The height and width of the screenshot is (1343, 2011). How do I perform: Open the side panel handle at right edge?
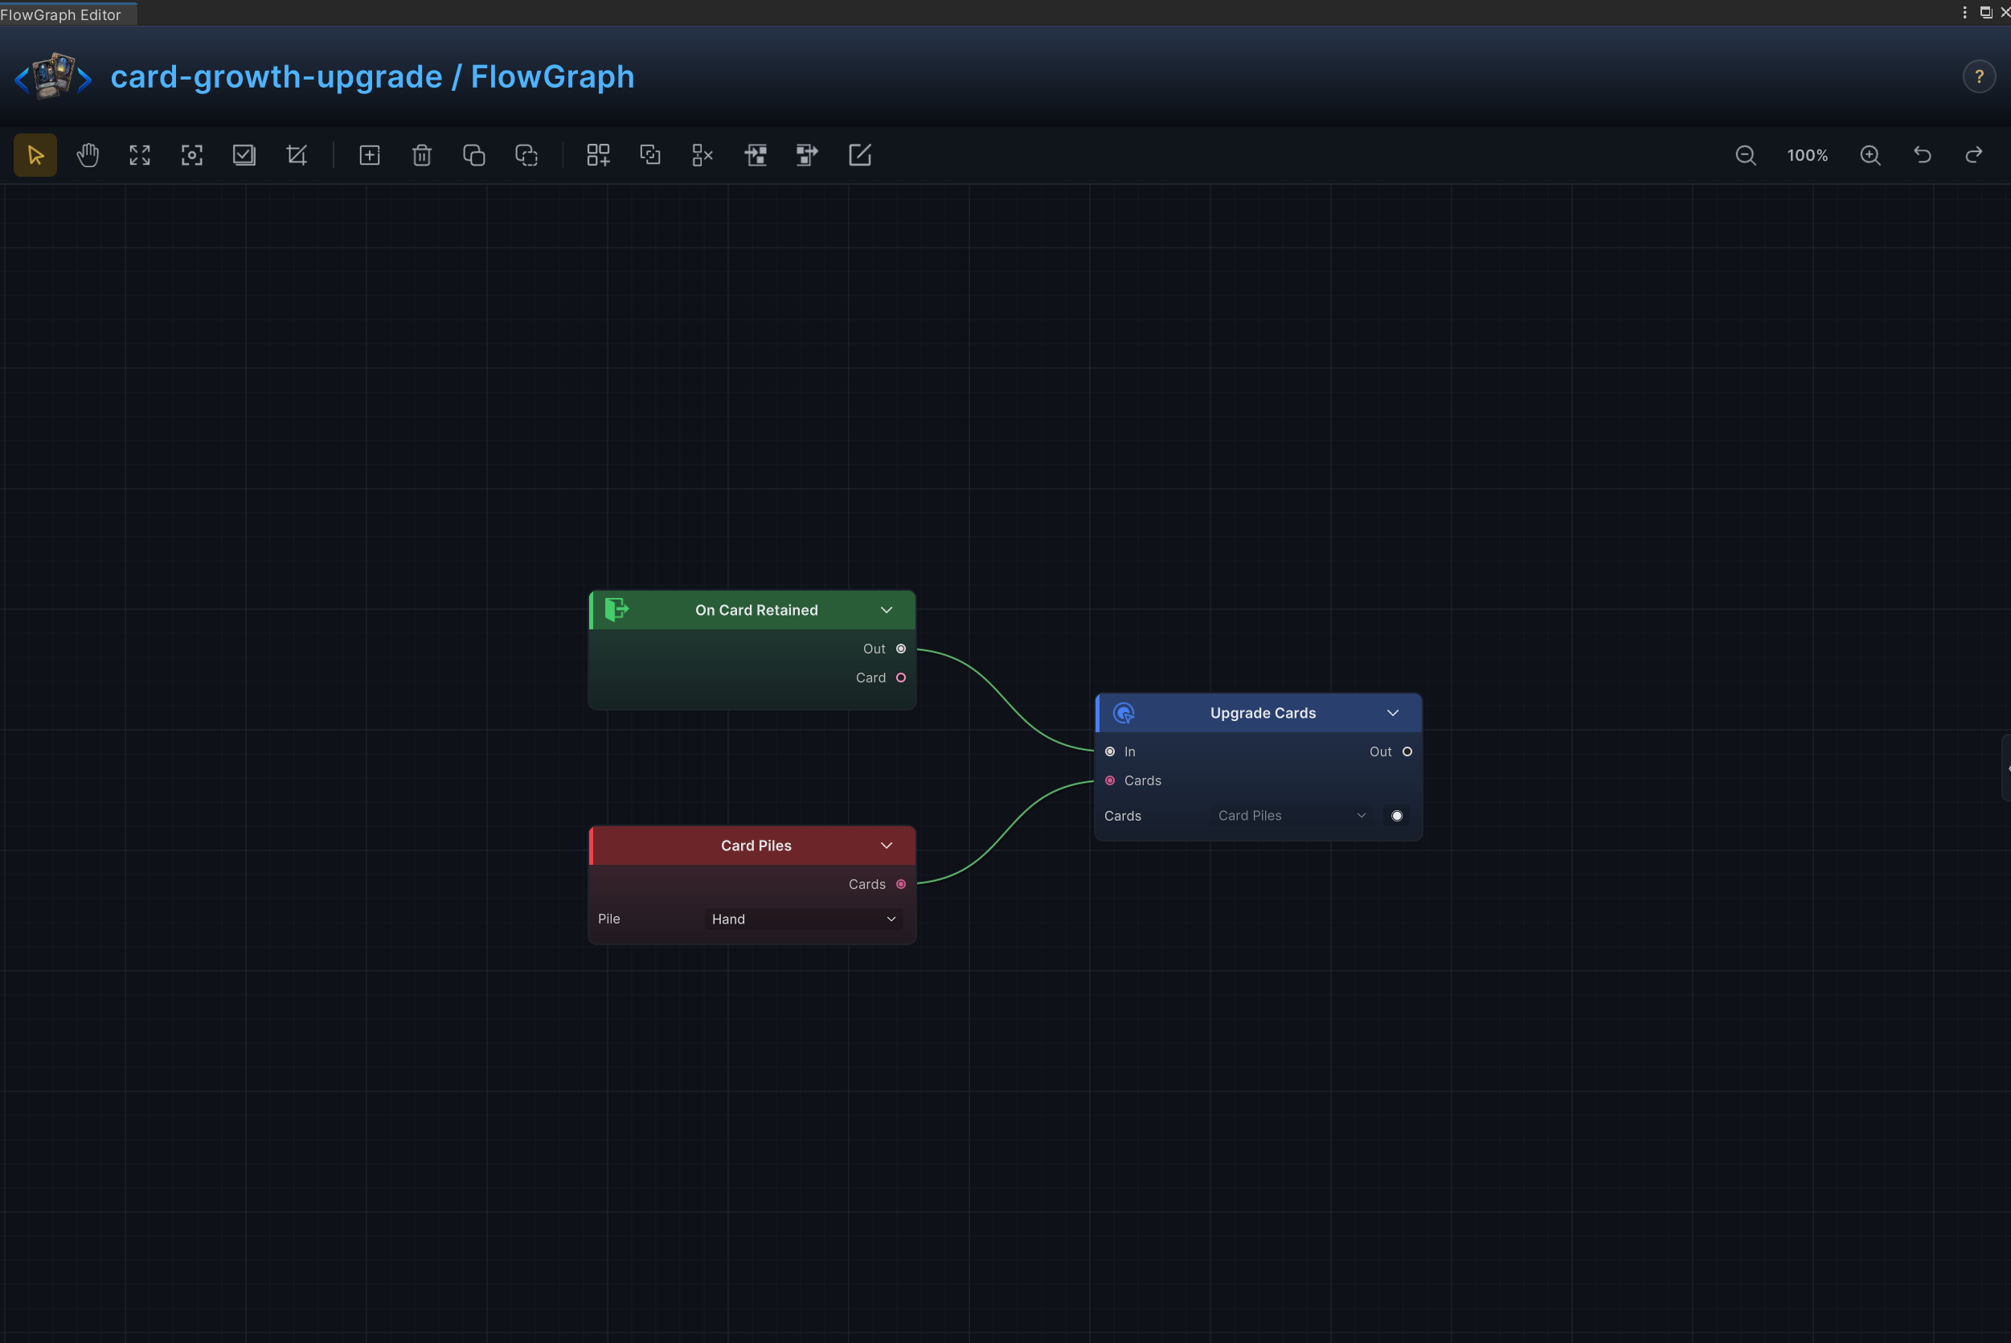tap(2006, 768)
